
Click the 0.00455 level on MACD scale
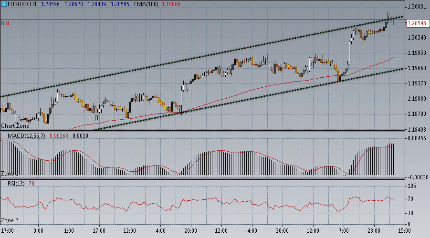(416, 138)
